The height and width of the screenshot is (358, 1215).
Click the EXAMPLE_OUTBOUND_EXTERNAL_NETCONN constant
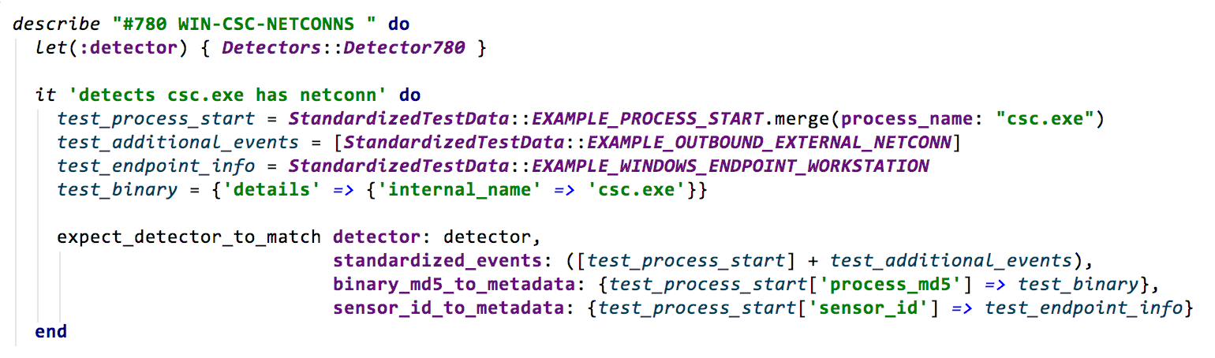[x=771, y=143]
